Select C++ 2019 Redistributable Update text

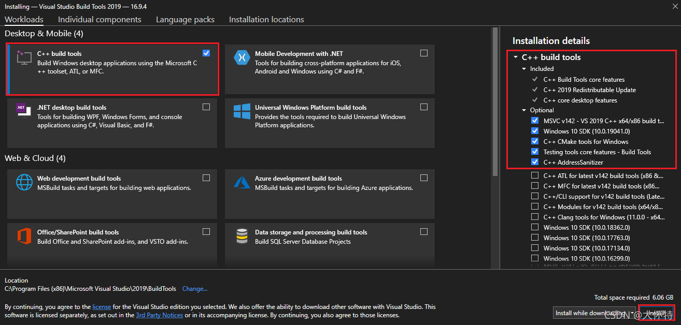click(x=589, y=90)
